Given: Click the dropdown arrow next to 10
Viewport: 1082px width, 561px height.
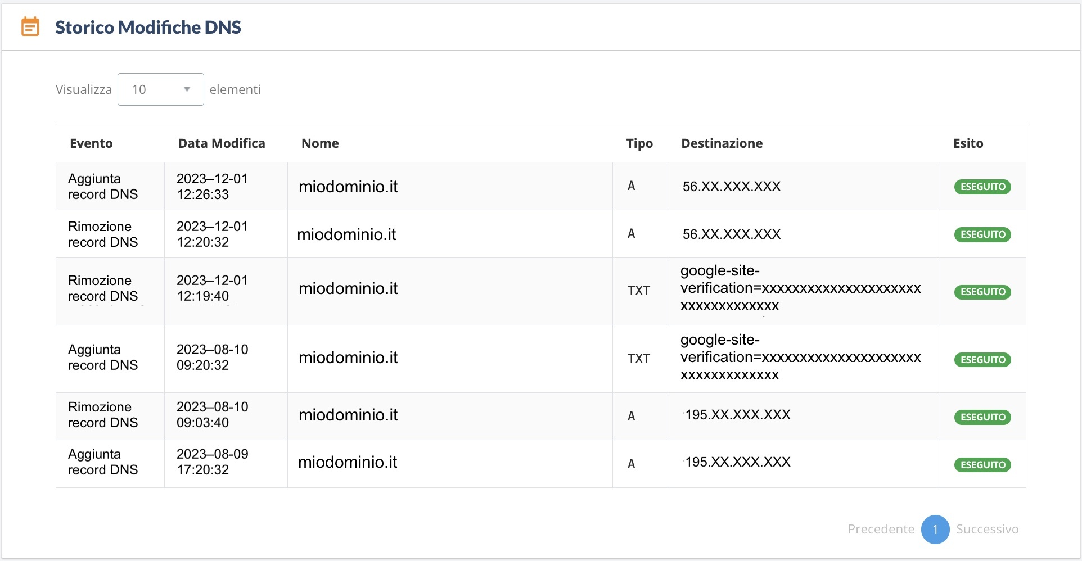Looking at the screenshot, I should pyautogui.click(x=187, y=89).
